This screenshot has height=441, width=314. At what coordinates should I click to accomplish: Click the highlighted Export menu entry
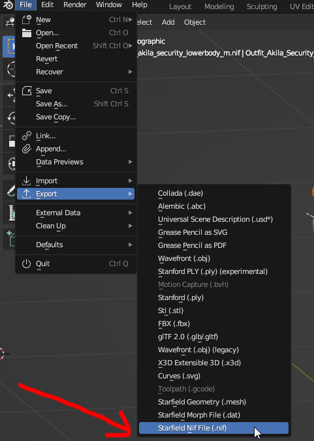[76, 194]
